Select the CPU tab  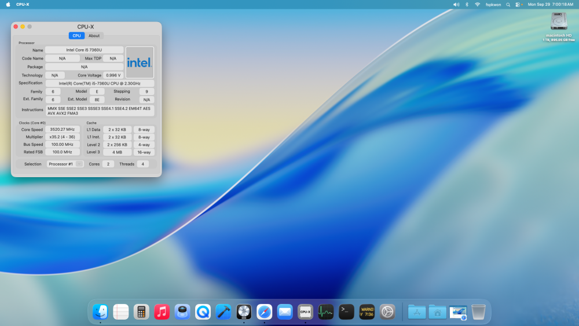76,36
